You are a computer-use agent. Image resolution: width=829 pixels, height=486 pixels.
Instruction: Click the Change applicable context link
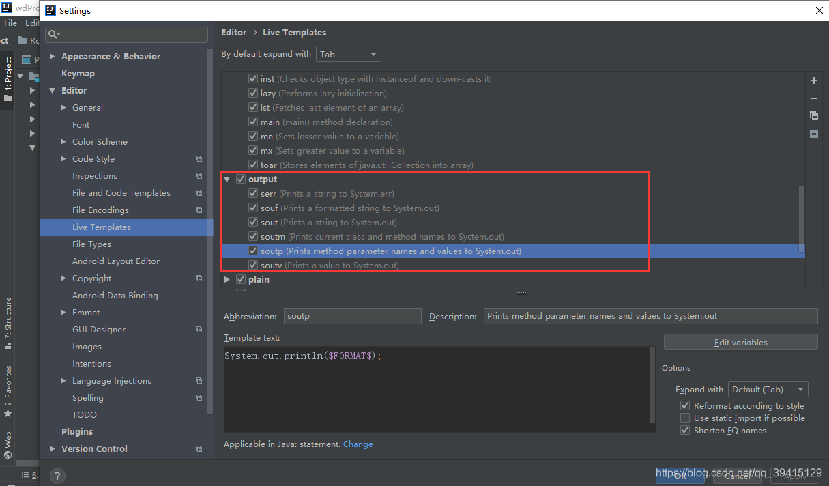(x=358, y=444)
